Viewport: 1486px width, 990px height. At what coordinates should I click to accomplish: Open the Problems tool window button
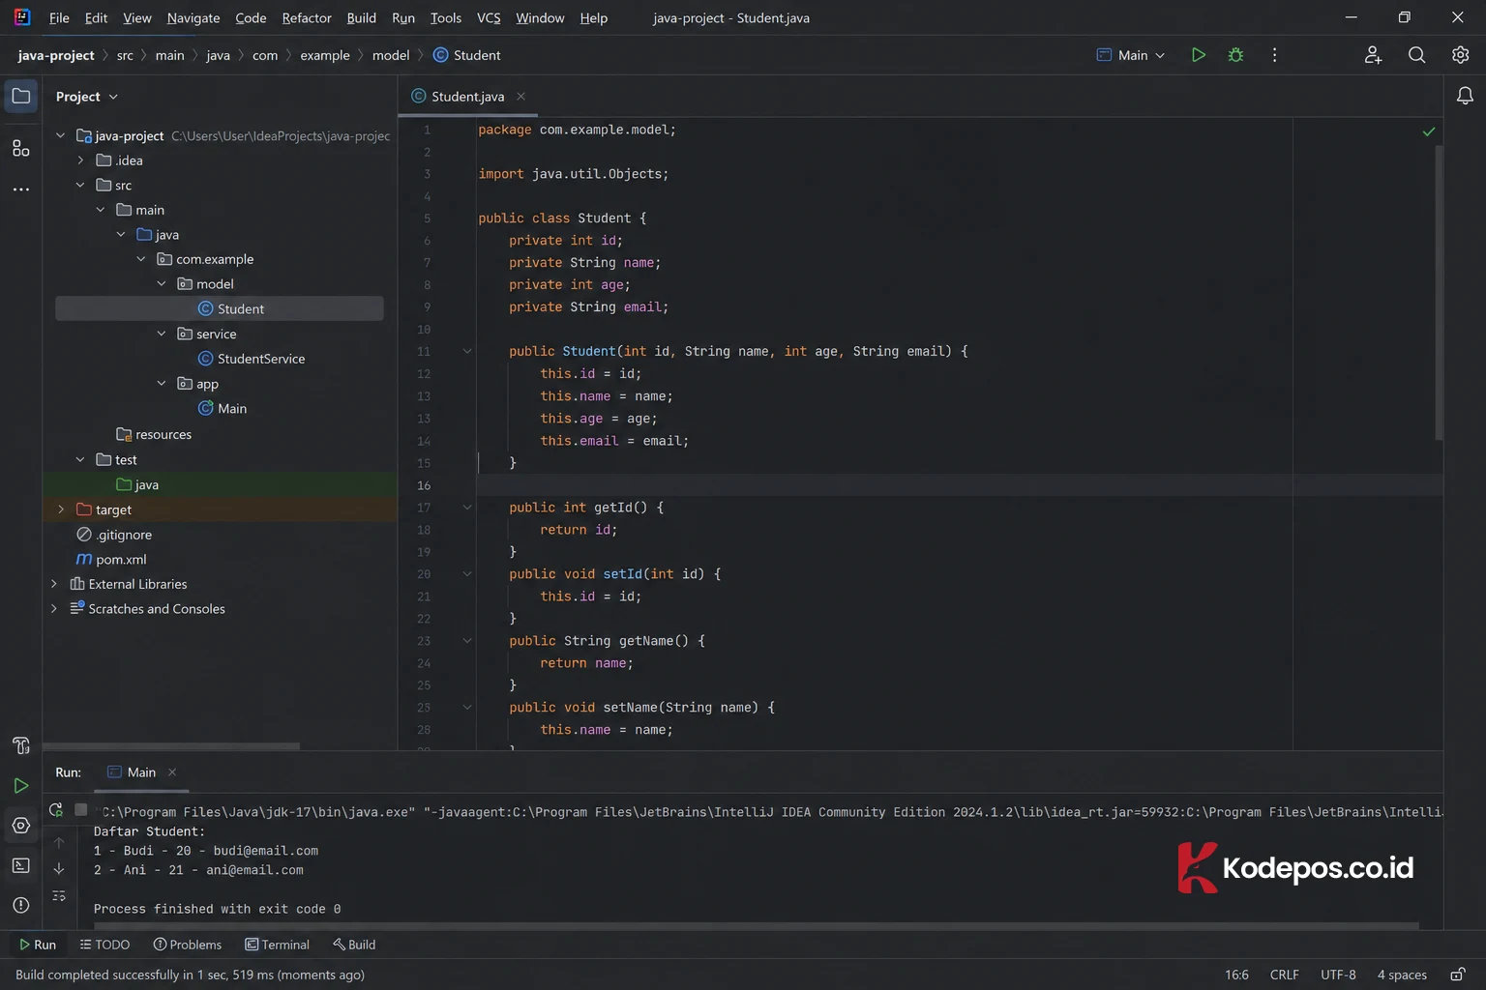coord(188,945)
